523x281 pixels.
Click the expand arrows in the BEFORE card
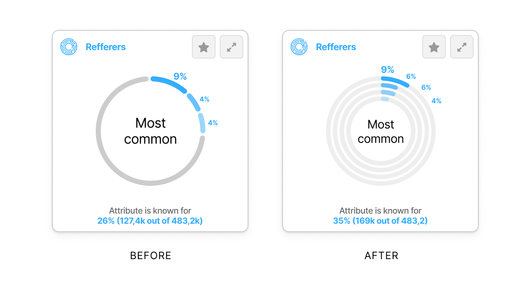[x=232, y=47]
